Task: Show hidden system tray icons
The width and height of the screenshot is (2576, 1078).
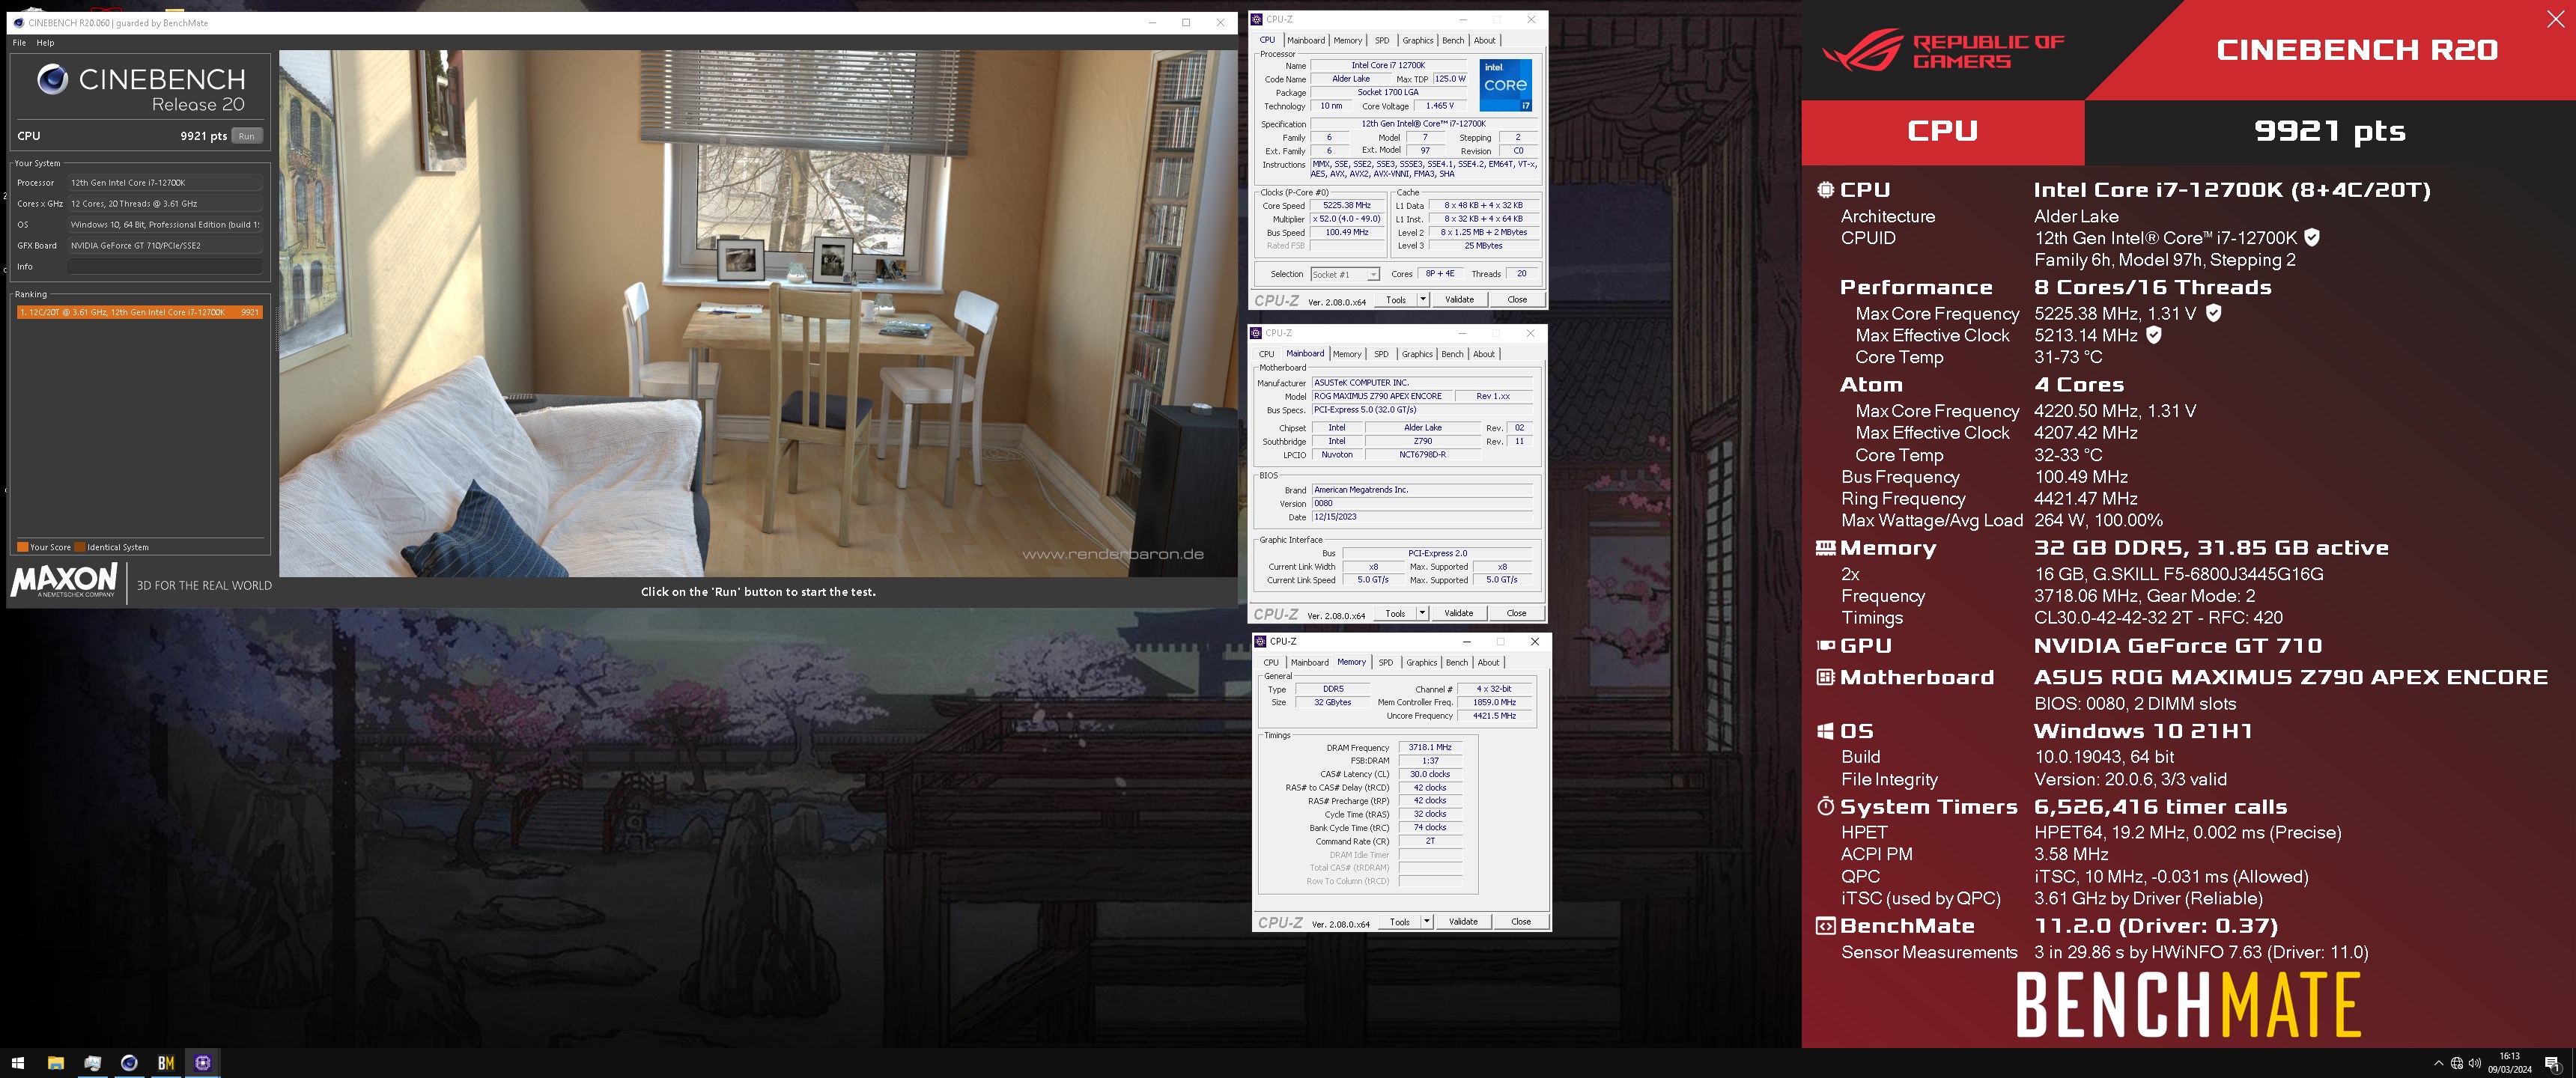Action: [2438, 1063]
